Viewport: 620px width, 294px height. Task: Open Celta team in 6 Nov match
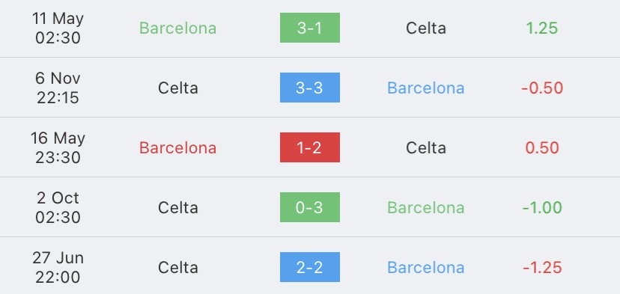click(178, 88)
